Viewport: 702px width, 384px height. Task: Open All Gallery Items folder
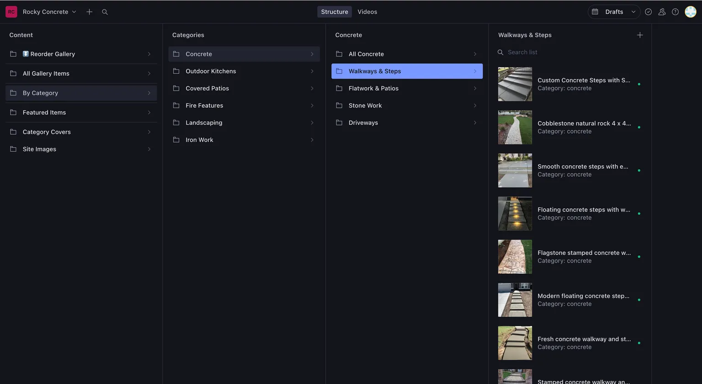click(81, 74)
